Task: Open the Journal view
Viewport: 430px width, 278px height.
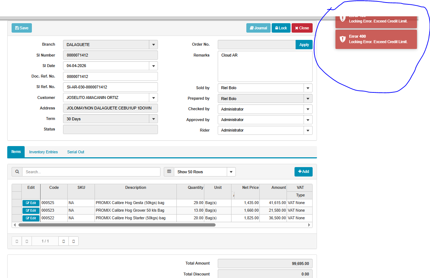Action: [x=258, y=28]
